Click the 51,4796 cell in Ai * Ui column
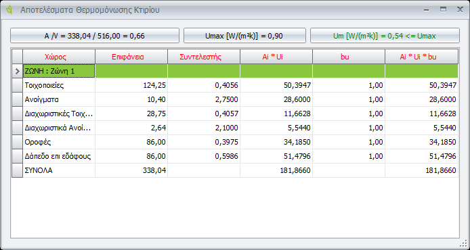This screenshot has height=250, width=470. (x=276, y=156)
